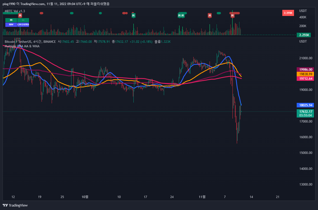Screen dimensions: 318x210
Task: Click the BBW value 2912107834 cell
Action: [x=23, y=24]
